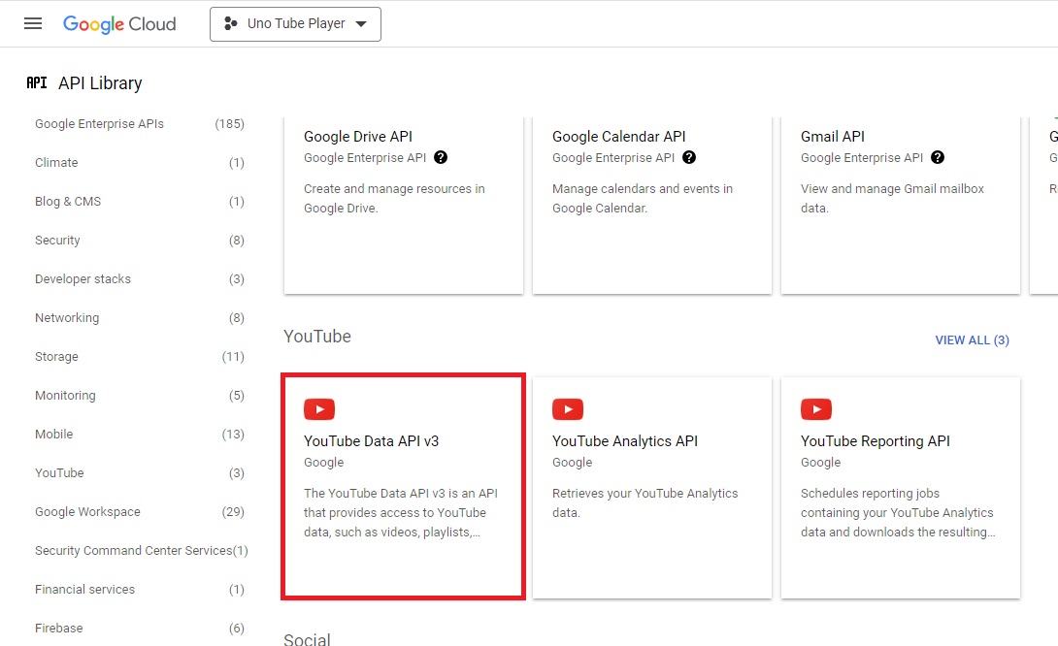
Task: Select the Google Workspace sidebar category
Action: 87,511
